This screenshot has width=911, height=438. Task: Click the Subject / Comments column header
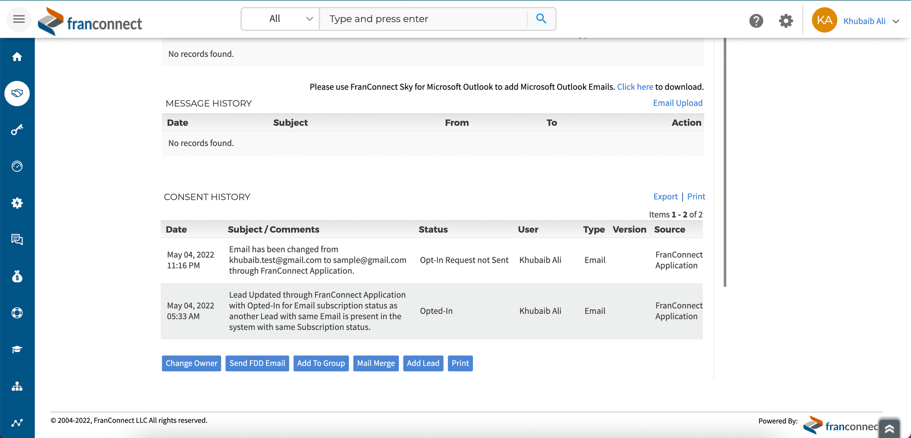tap(273, 229)
